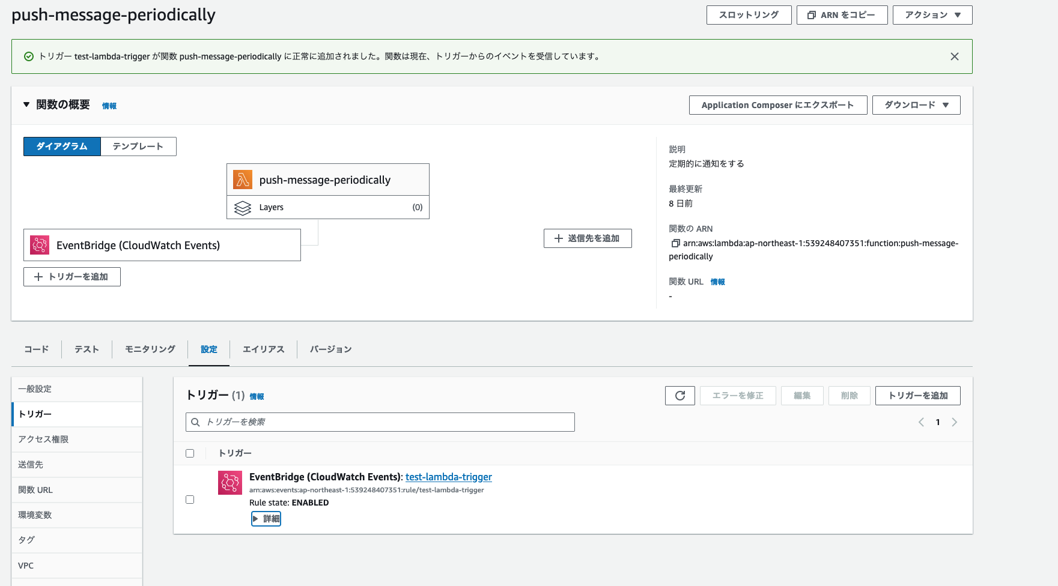Image resolution: width=1058 pixels, height=586 pixels.
Task: Go to previous triggers page
Action: coord(921,422)
